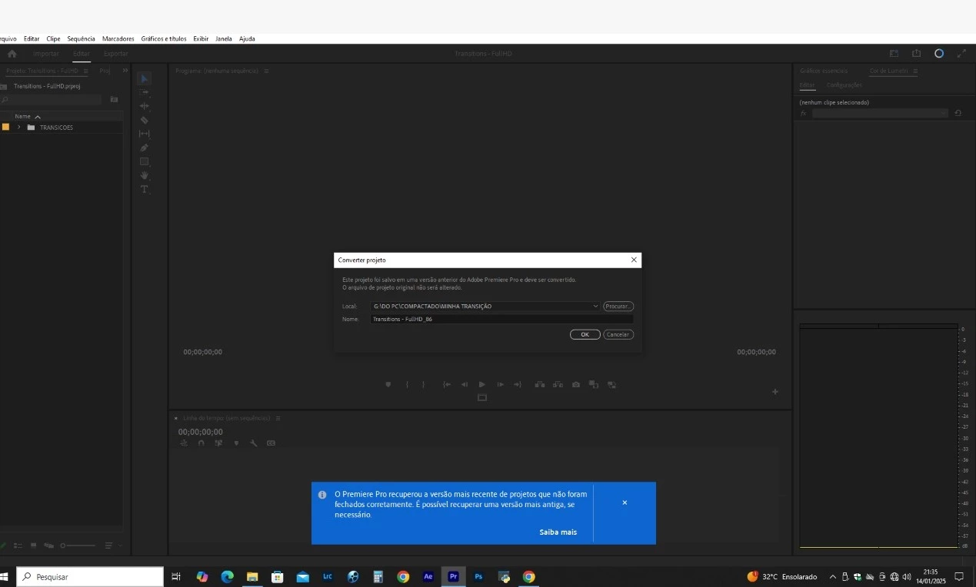Switch to the Gráficos essenciais panel tab

[824, 71]
